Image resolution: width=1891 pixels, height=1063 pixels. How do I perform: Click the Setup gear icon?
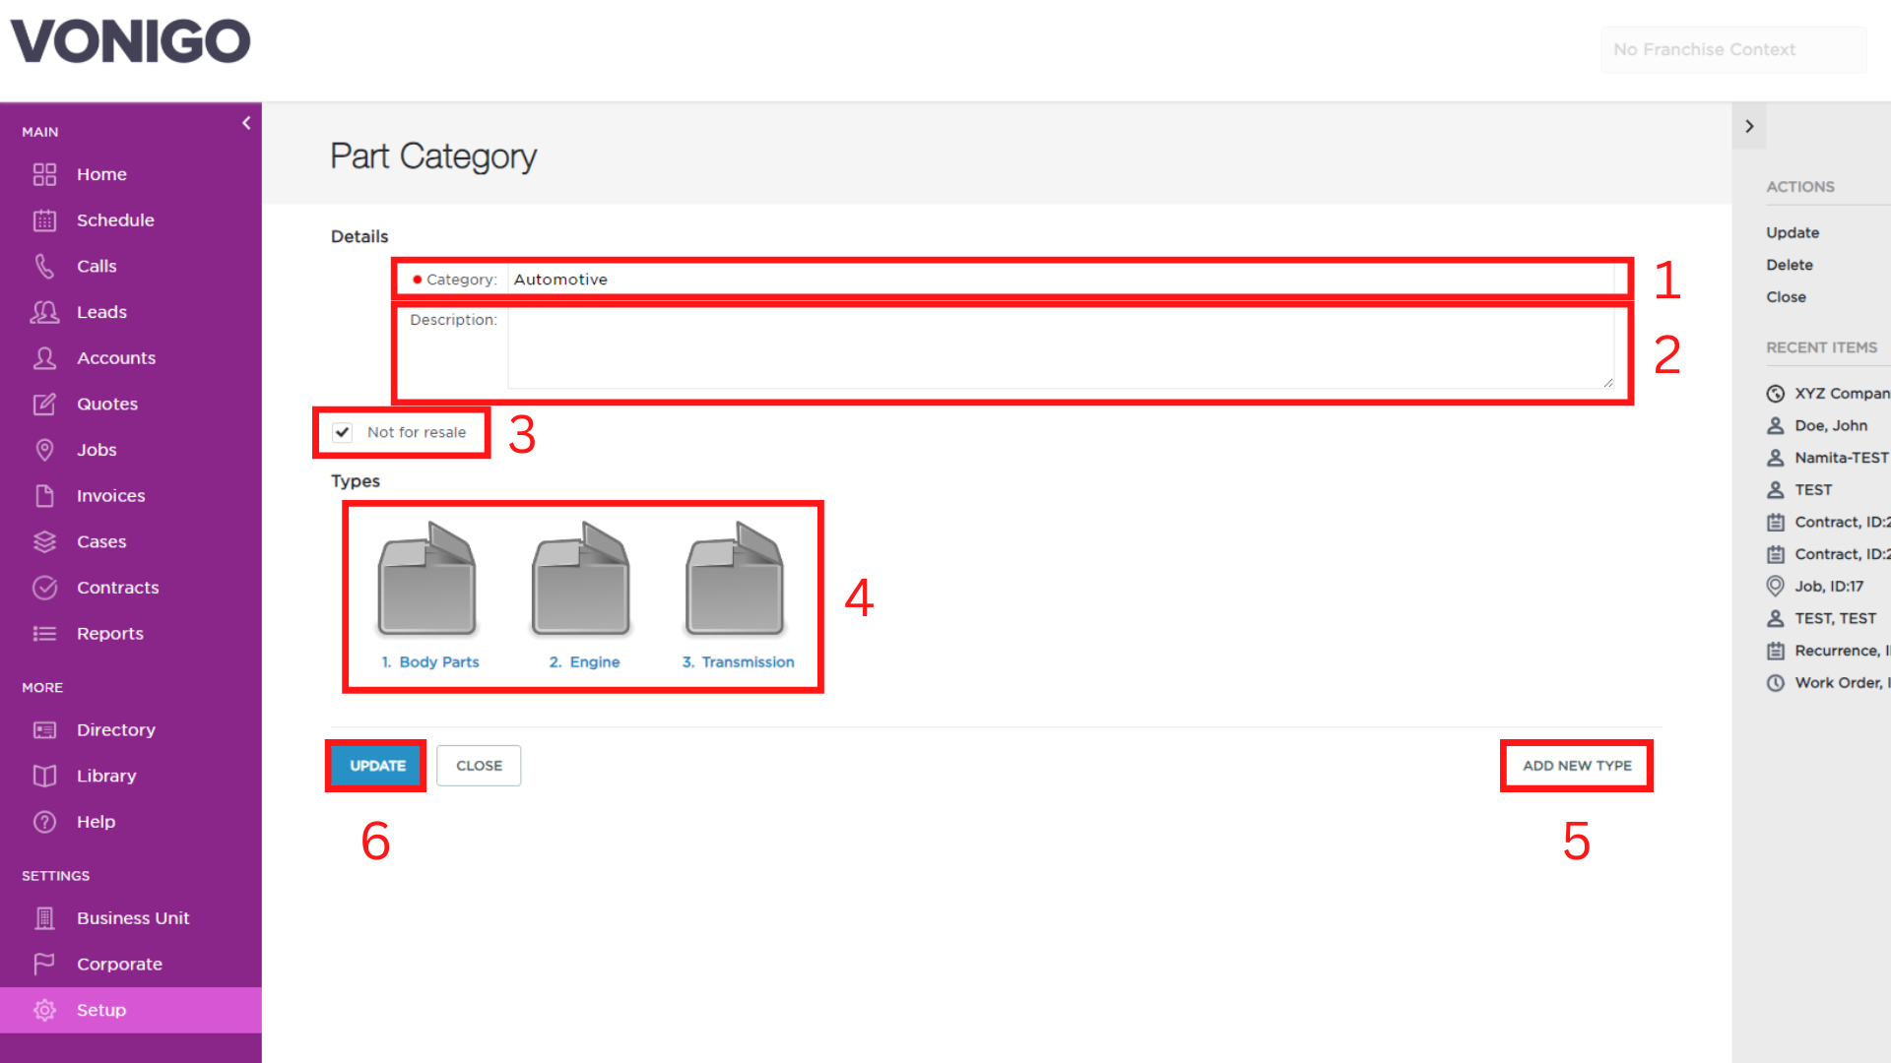coord(44,1010)
